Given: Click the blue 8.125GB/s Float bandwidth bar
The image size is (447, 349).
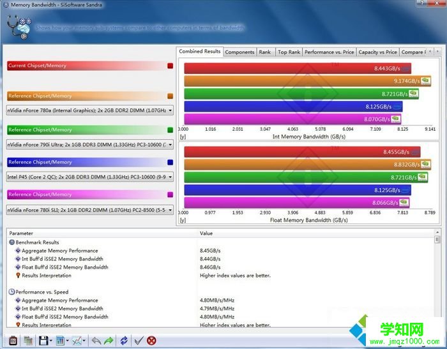Looking at the screenshot, I should pos(298,190).
